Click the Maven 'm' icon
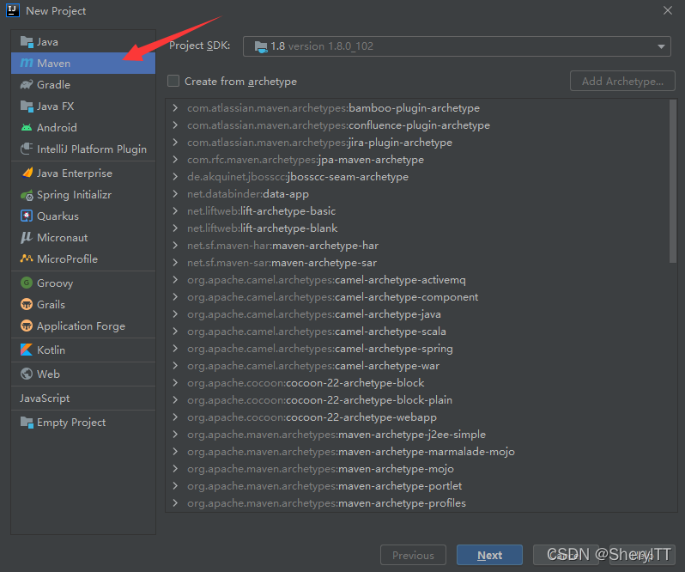Viewport: 685px width, 572px height. coord(27,64)
